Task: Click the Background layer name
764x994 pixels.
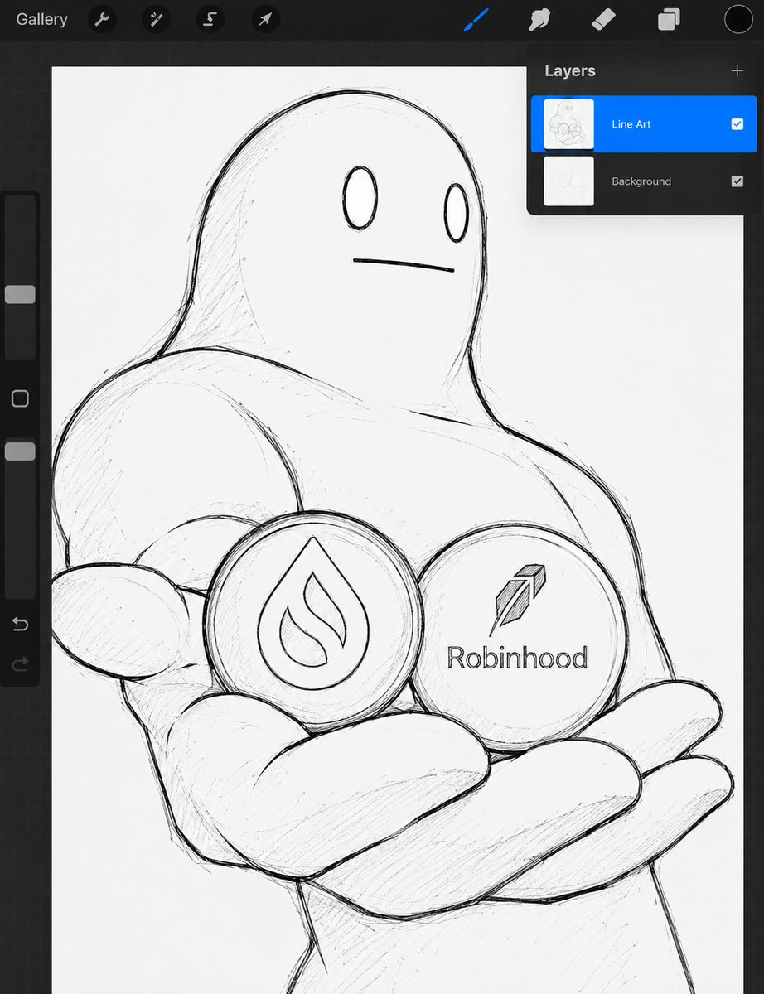Action: click(641, 181)
